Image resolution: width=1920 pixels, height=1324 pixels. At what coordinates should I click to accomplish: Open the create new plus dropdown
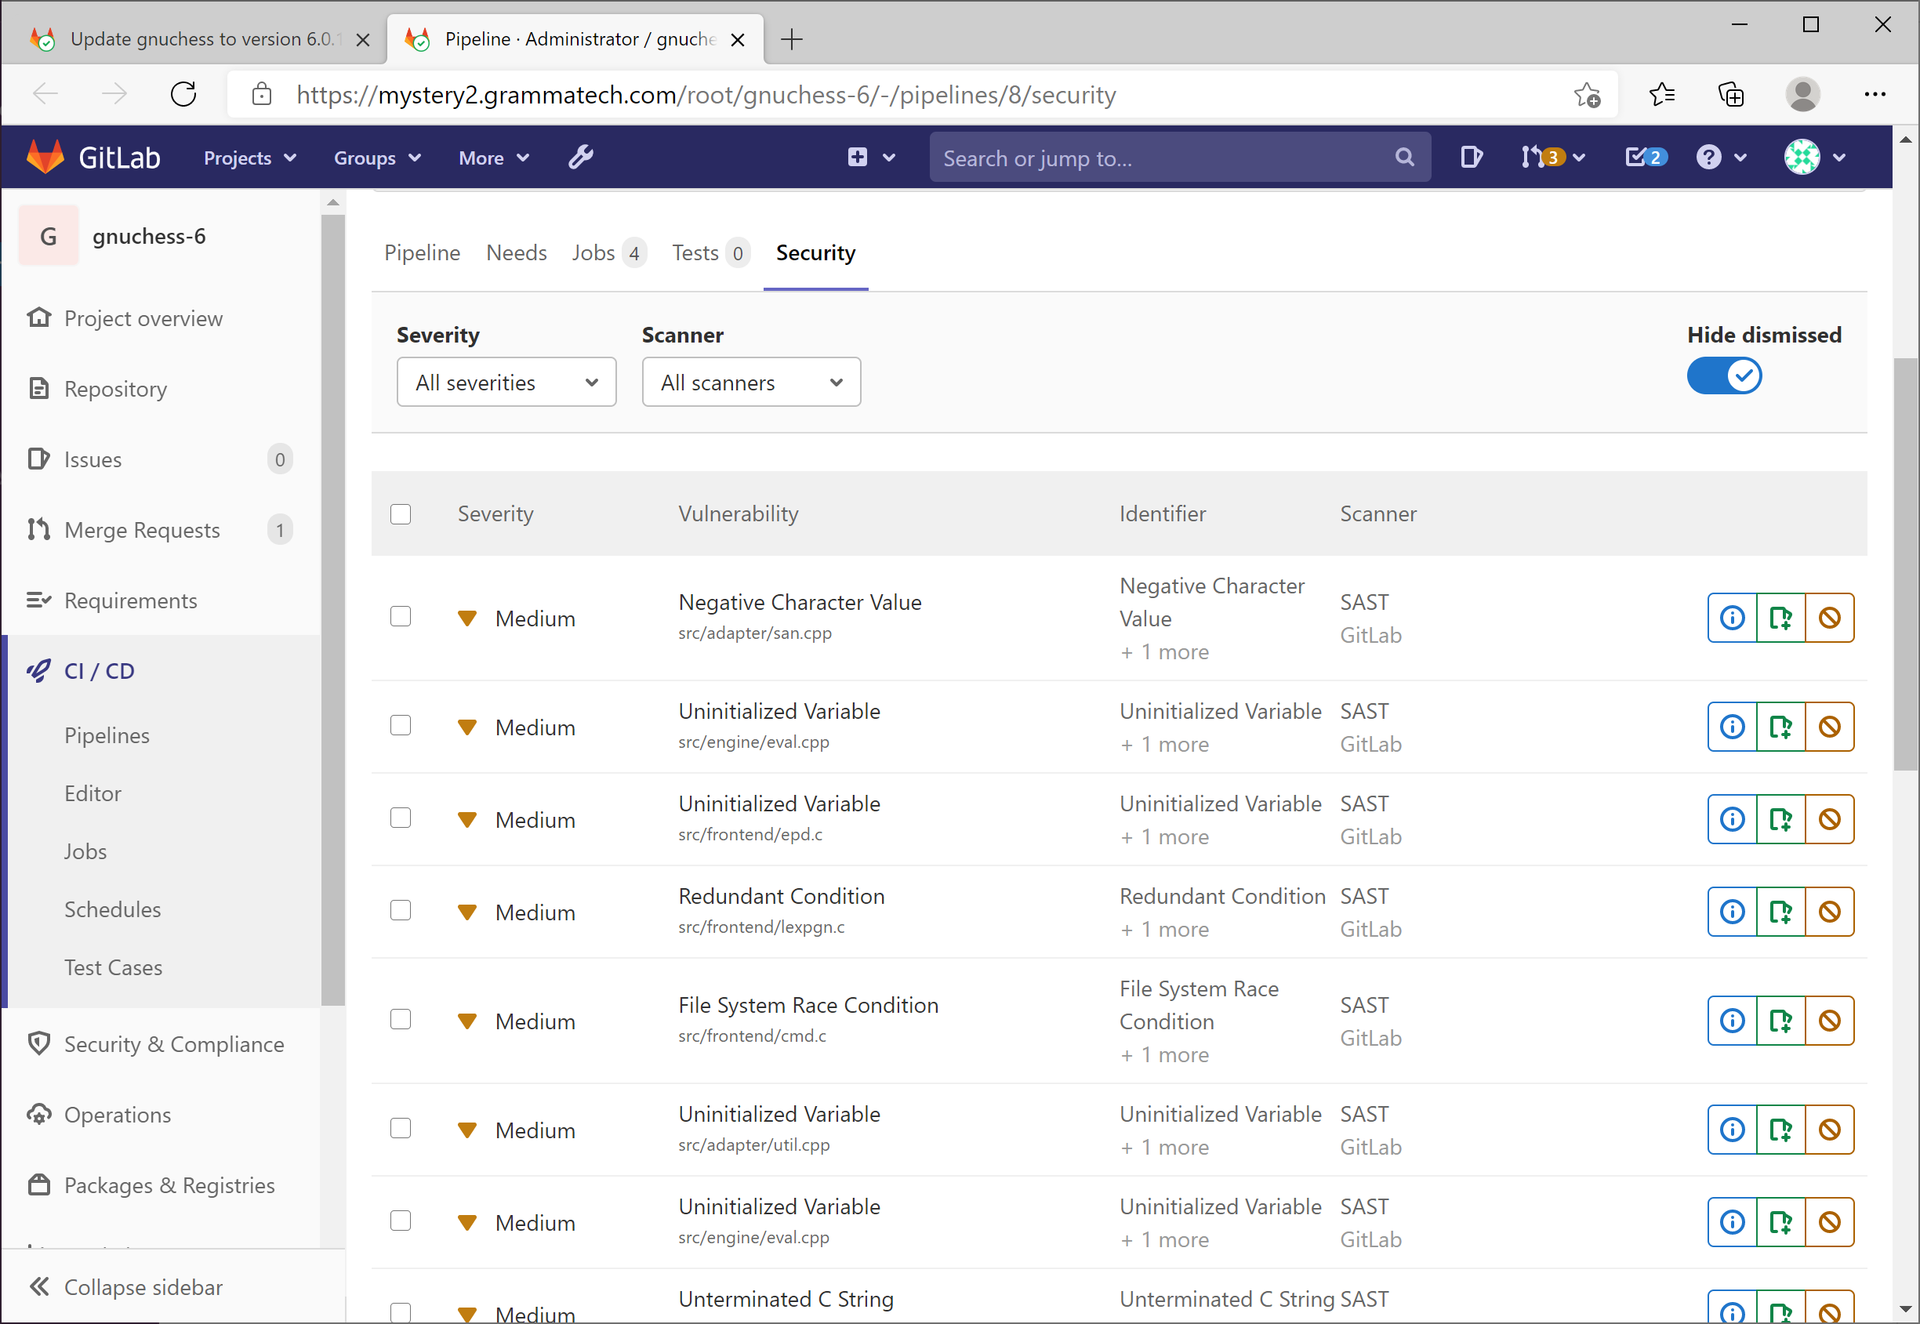[x=871, y=157]
